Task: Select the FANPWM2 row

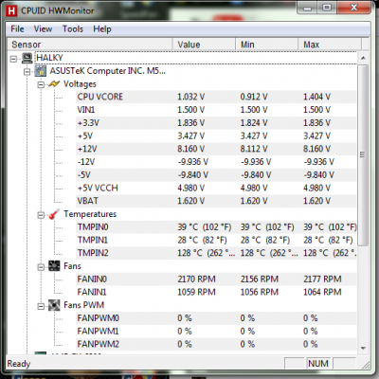Action: click(216, 344)
